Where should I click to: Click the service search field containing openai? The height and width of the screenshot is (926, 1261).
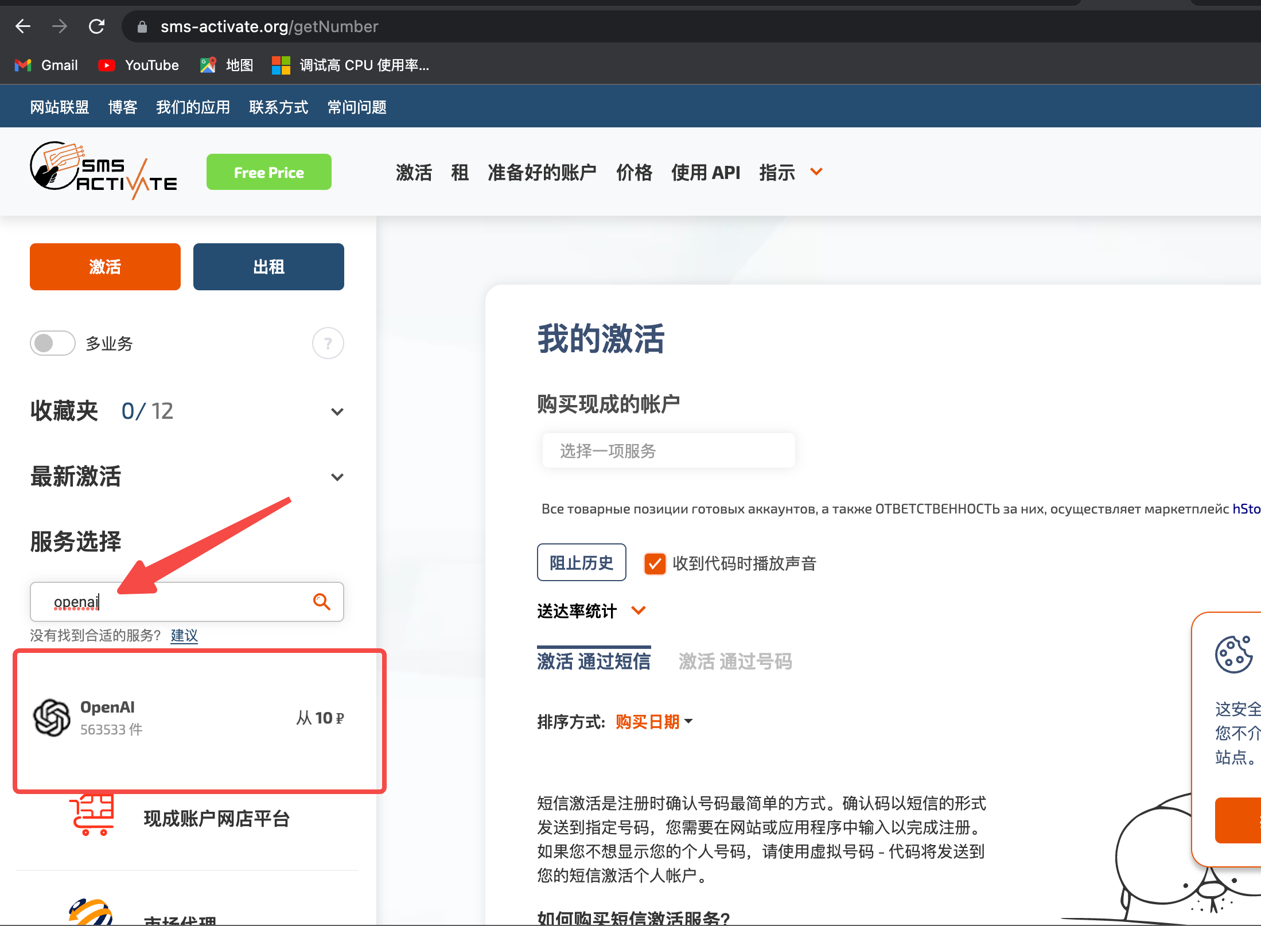[187, 602]
